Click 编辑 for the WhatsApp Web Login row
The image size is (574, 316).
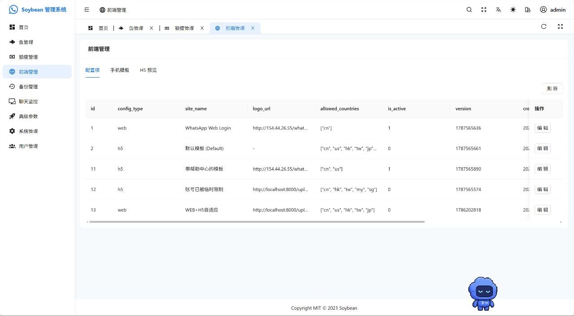tap(543, 128)
